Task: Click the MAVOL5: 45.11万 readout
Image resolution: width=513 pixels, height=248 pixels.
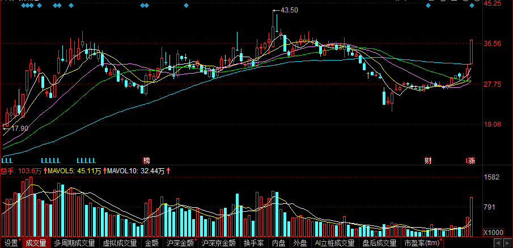Action: [74, 171]
